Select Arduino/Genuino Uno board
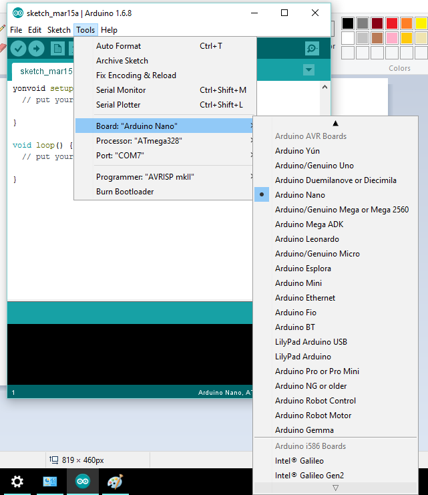 (335, 166)
